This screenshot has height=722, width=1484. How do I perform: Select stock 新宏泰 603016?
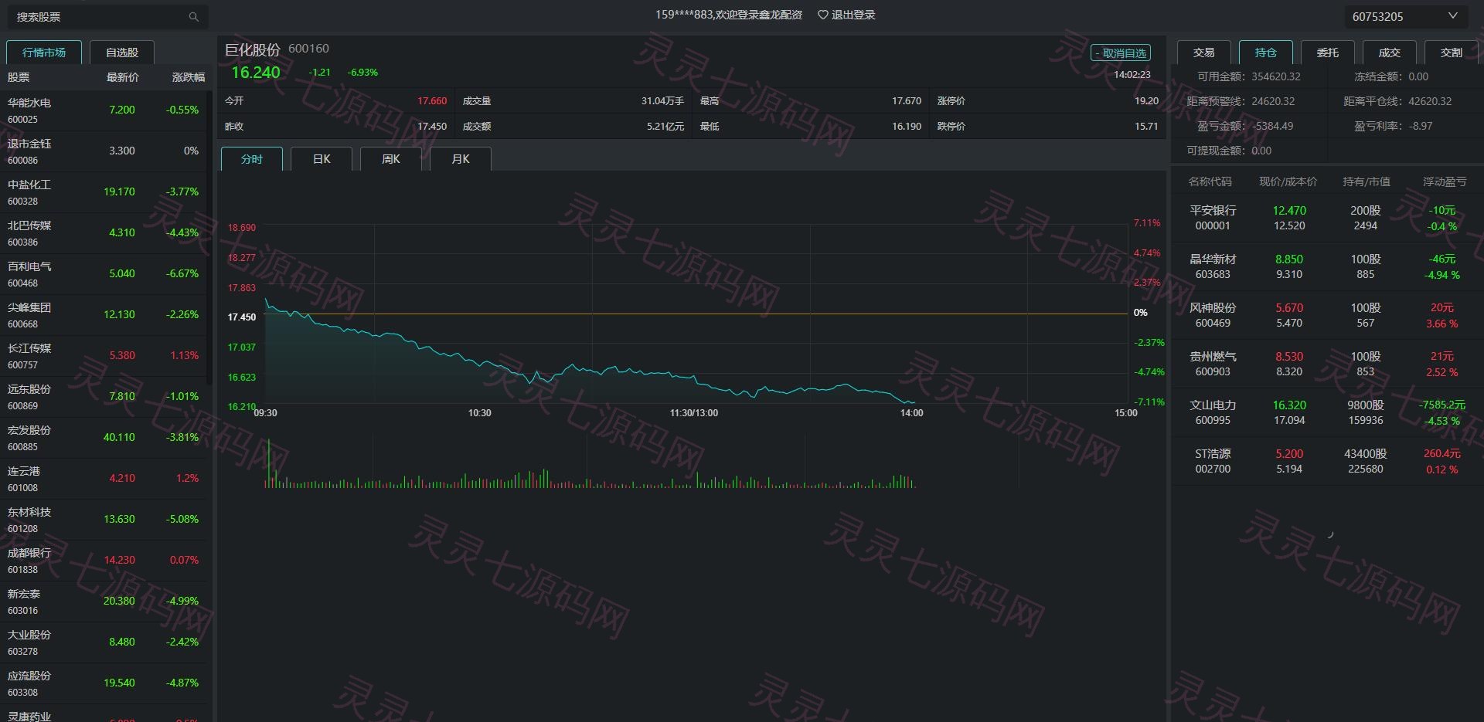click(x=104, y=602)
